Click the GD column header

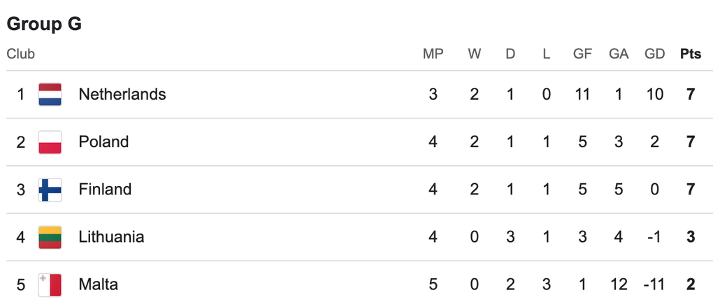pyautogui.click(x=655, y=54)
